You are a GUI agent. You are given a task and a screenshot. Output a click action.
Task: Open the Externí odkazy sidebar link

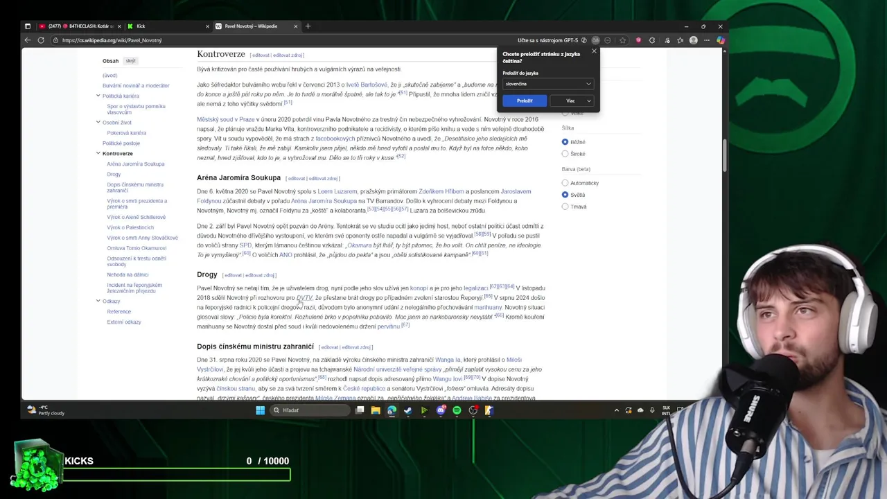pos(124,322)
